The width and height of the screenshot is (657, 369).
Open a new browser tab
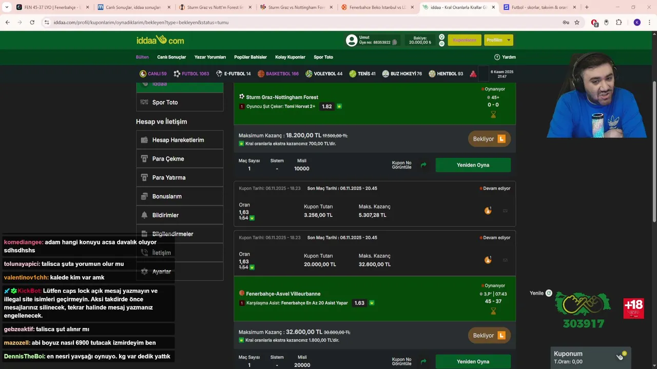[587, 7]
